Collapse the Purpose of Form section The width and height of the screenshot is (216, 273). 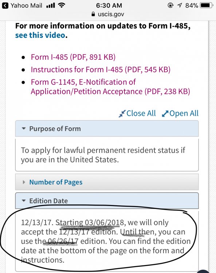tap(107, 128)
